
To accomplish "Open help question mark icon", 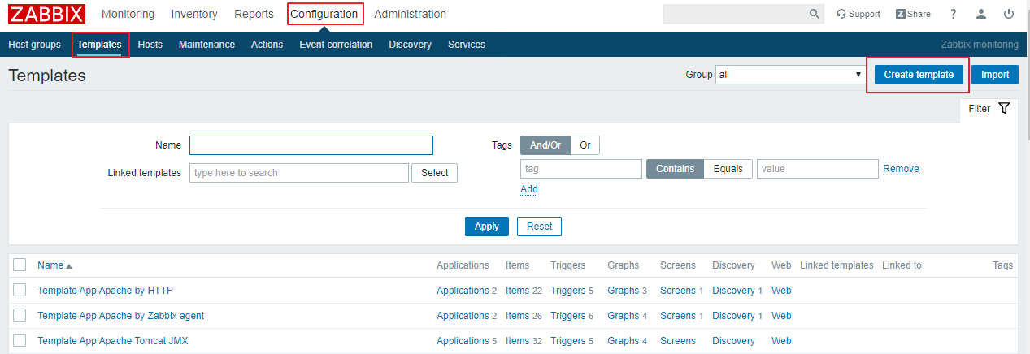I will [x=954, y=14].
